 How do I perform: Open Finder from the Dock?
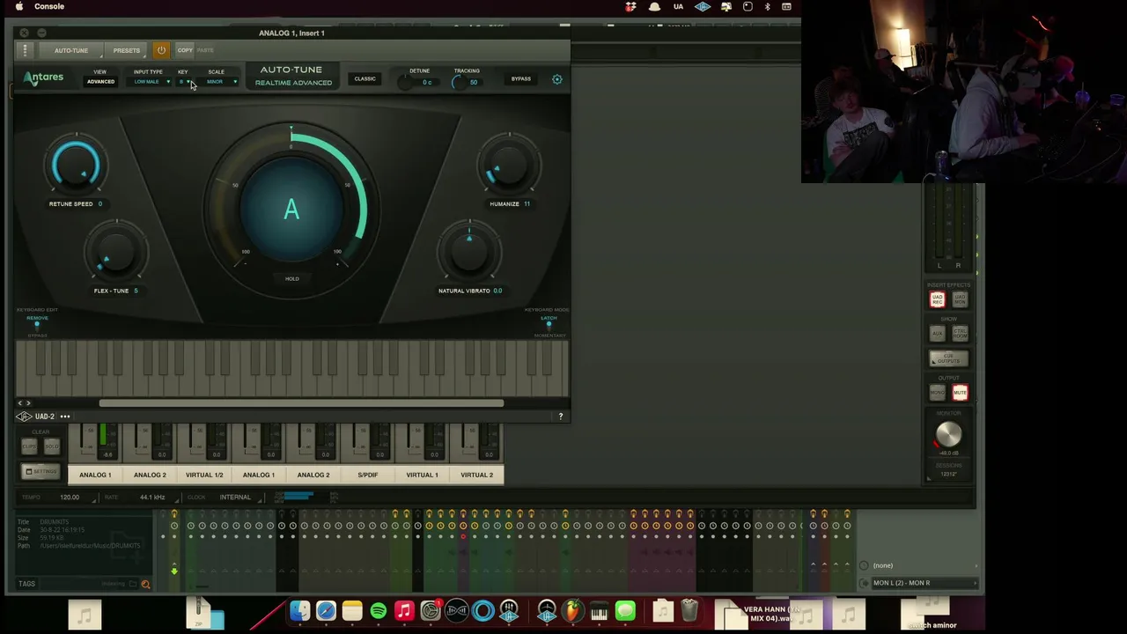[300, 610]
